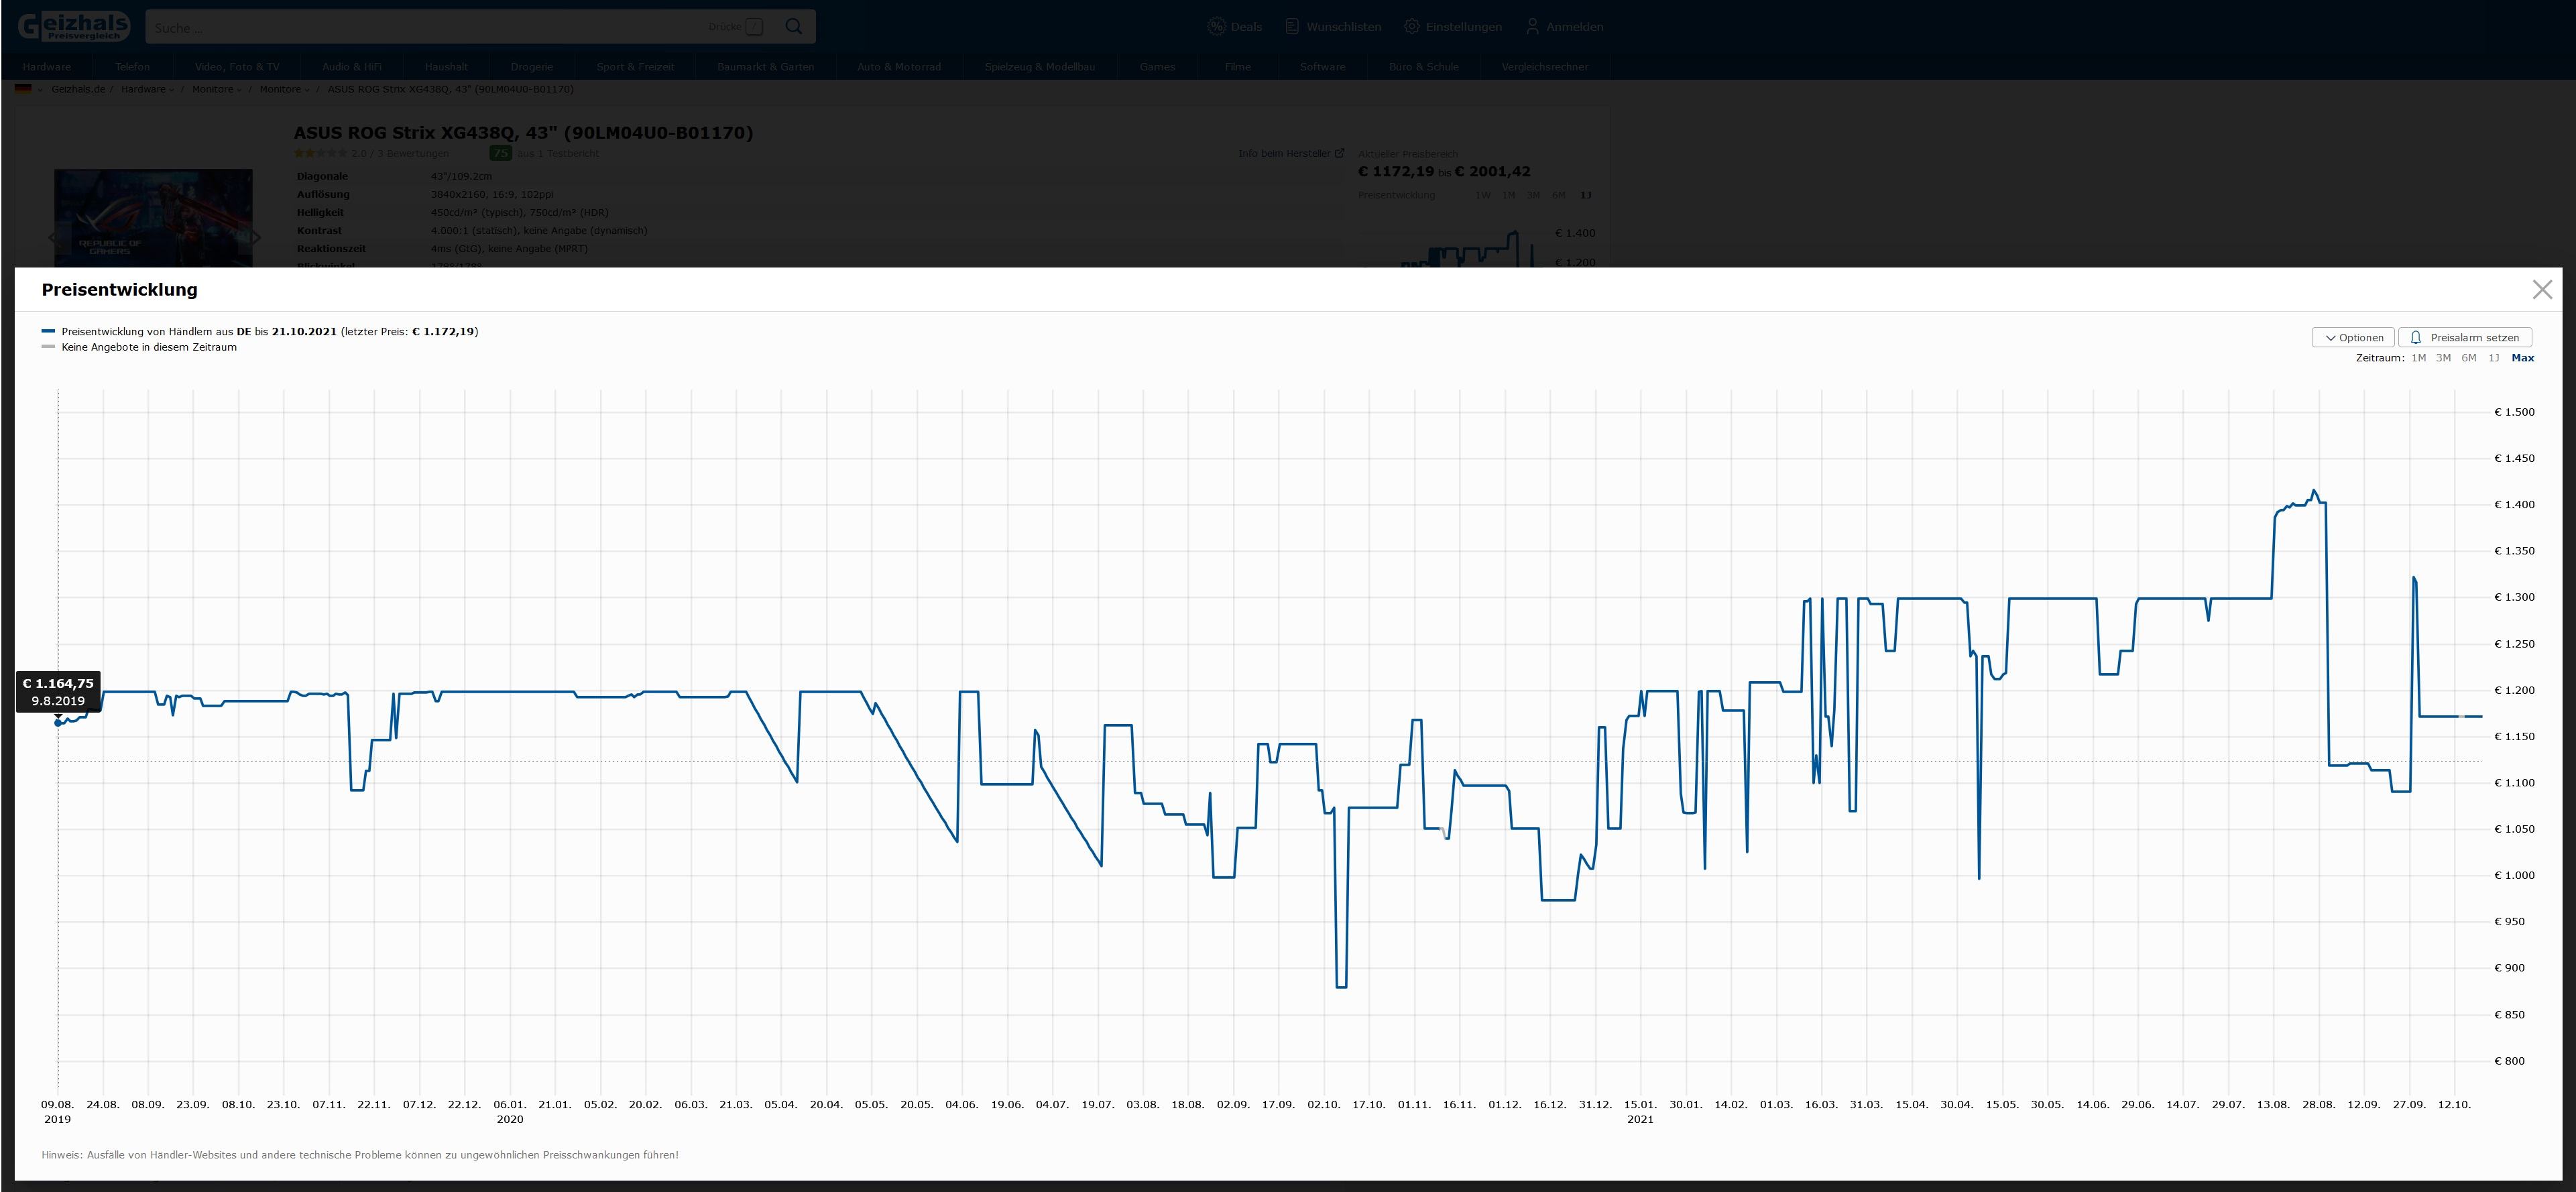Click the '15.01. 2021' x-axis label
The width and height of the screenshot is (2576, 1192).
(1640, 1111)
